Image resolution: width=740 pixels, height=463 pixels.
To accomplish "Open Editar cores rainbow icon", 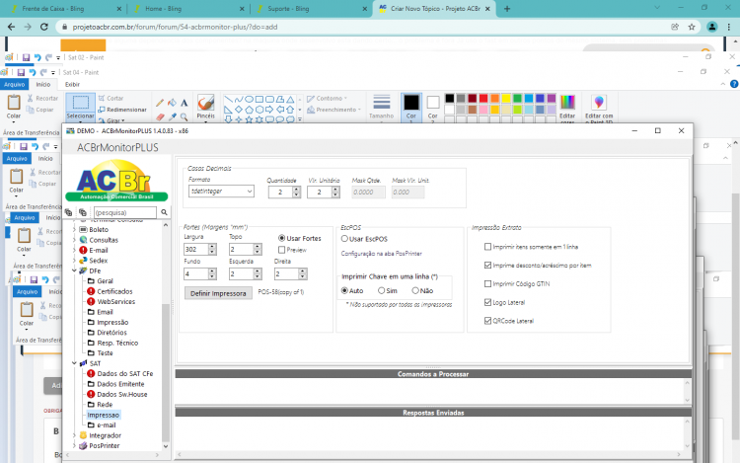I will pyautogui.click(x=567, y=108).
